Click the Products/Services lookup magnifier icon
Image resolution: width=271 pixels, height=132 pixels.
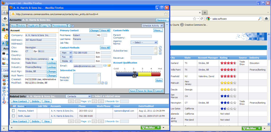coord(102,83)
